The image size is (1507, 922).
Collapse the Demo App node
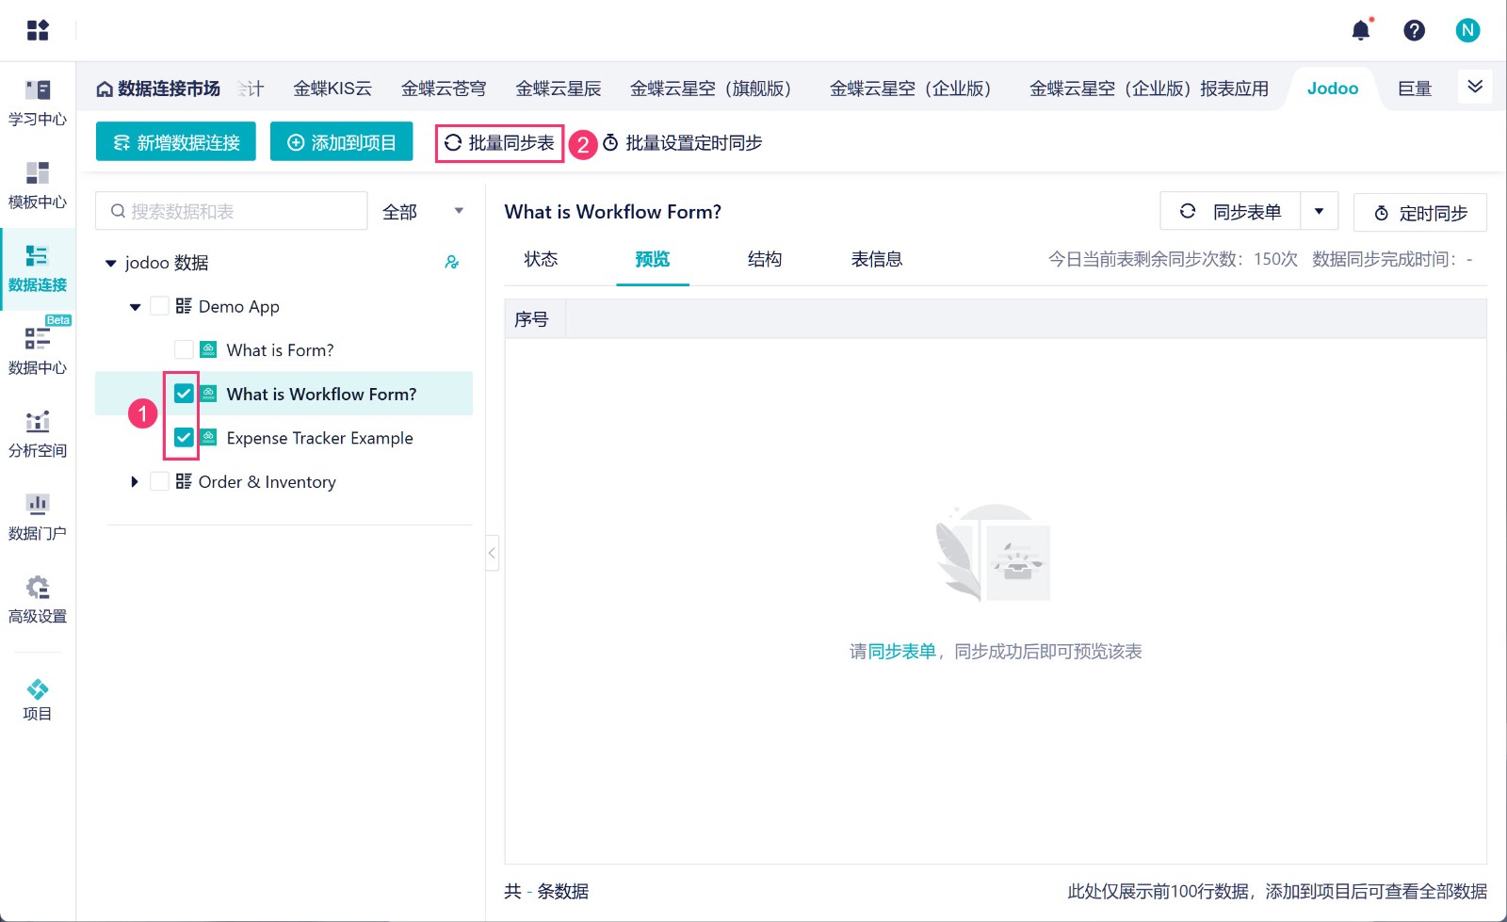coord(135,307)
